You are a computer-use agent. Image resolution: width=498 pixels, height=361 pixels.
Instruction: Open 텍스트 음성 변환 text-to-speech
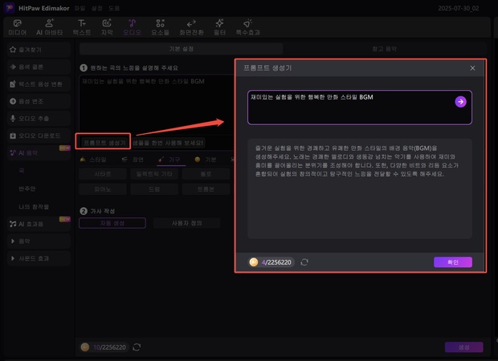pos(39,84)
